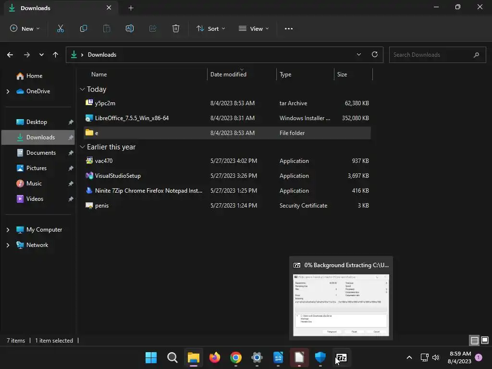Select the vac470 application
The width and height of the screenshot is (492, 369).
(x=227, y=161)
